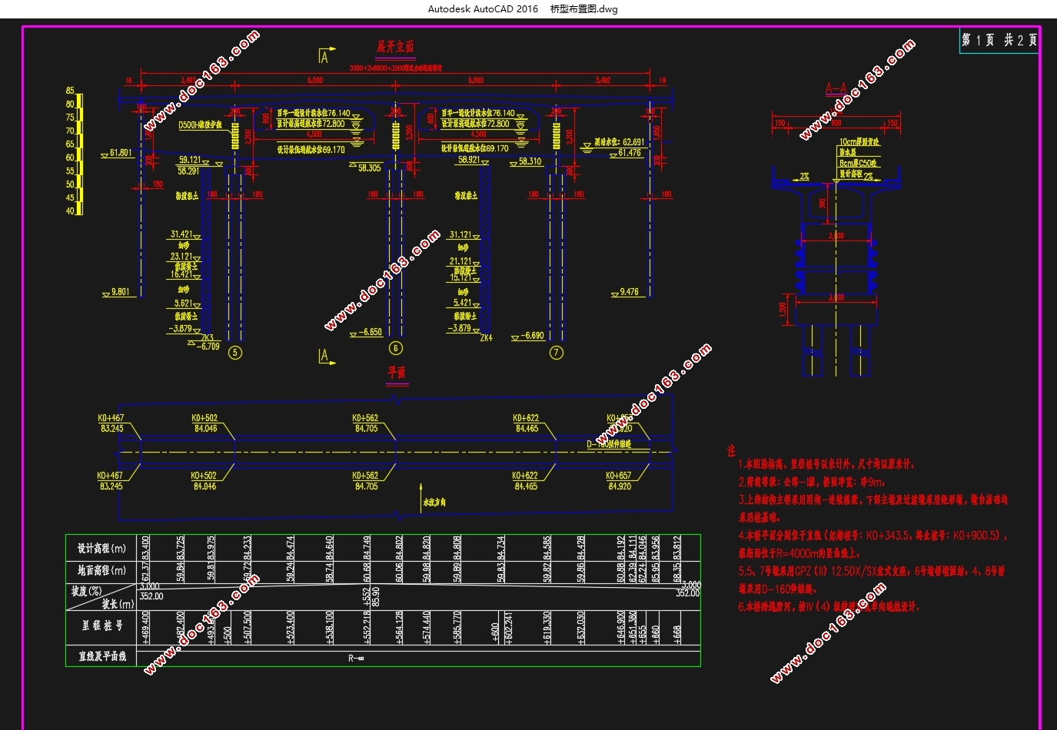Viewport: 1057px width, 730px height.
Task: Click pier number 5 circle marker
Action: [235, 353]
